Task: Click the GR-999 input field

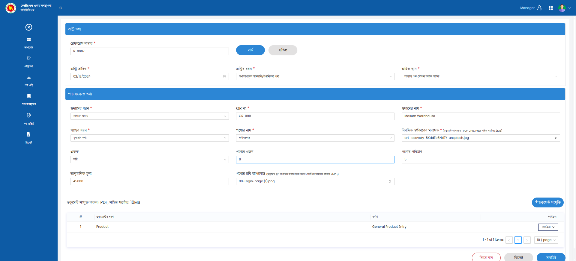Action: [315, 116]
